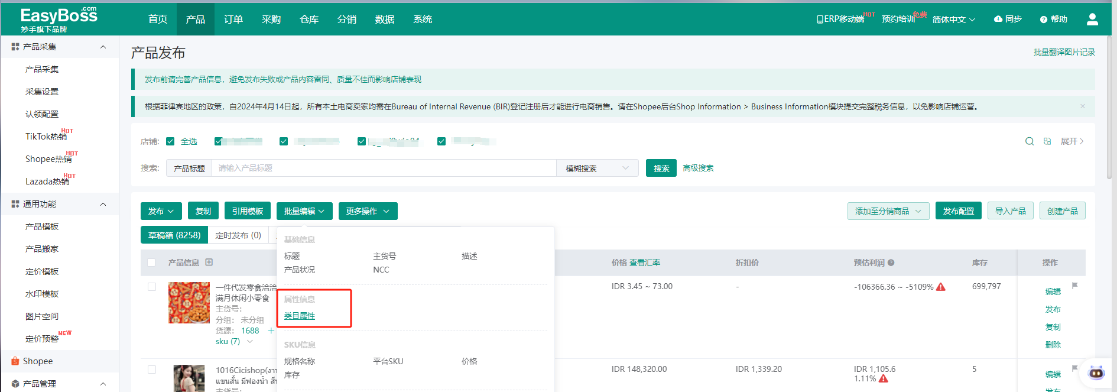
Task: Close the BIR policy notice
Action: (1083, 106)
